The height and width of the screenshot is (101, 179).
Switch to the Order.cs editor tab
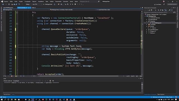(x=34, y=8)
